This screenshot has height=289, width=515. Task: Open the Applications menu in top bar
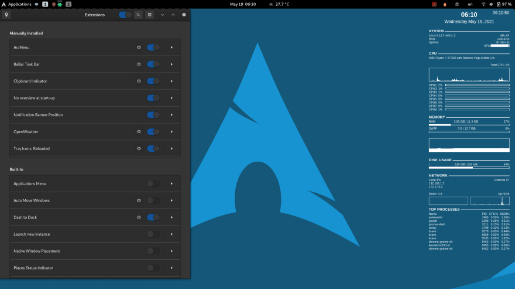coord(20,4)
